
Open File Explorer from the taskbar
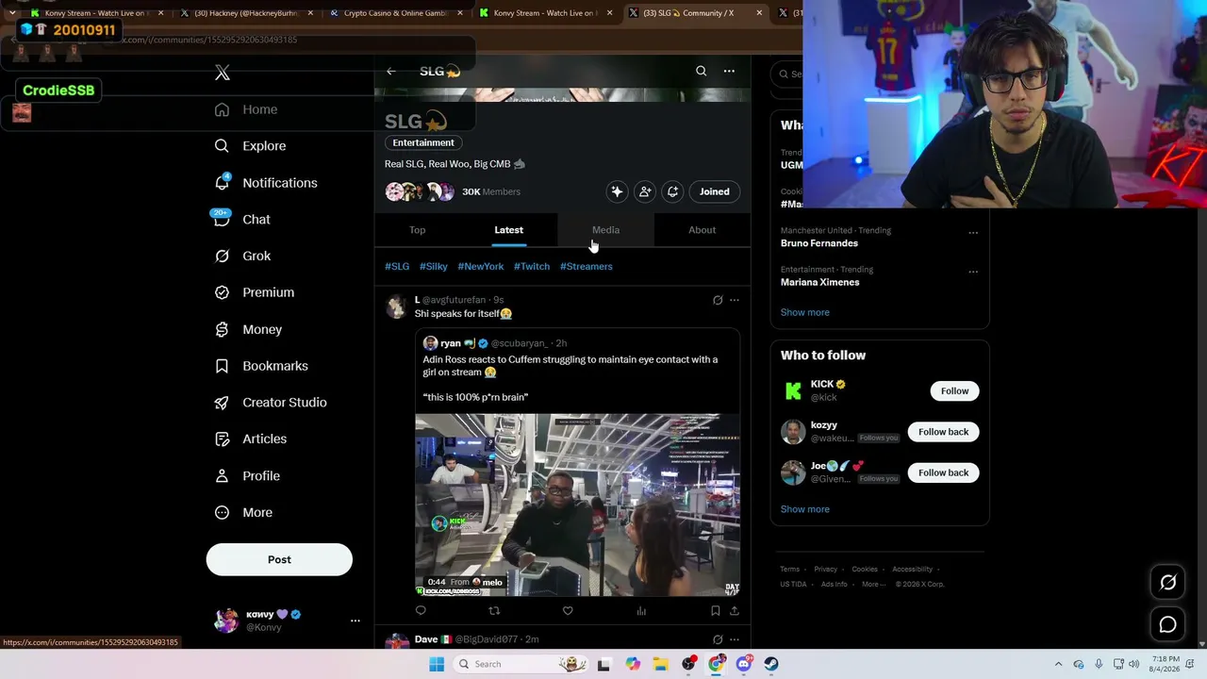(660, 664)
